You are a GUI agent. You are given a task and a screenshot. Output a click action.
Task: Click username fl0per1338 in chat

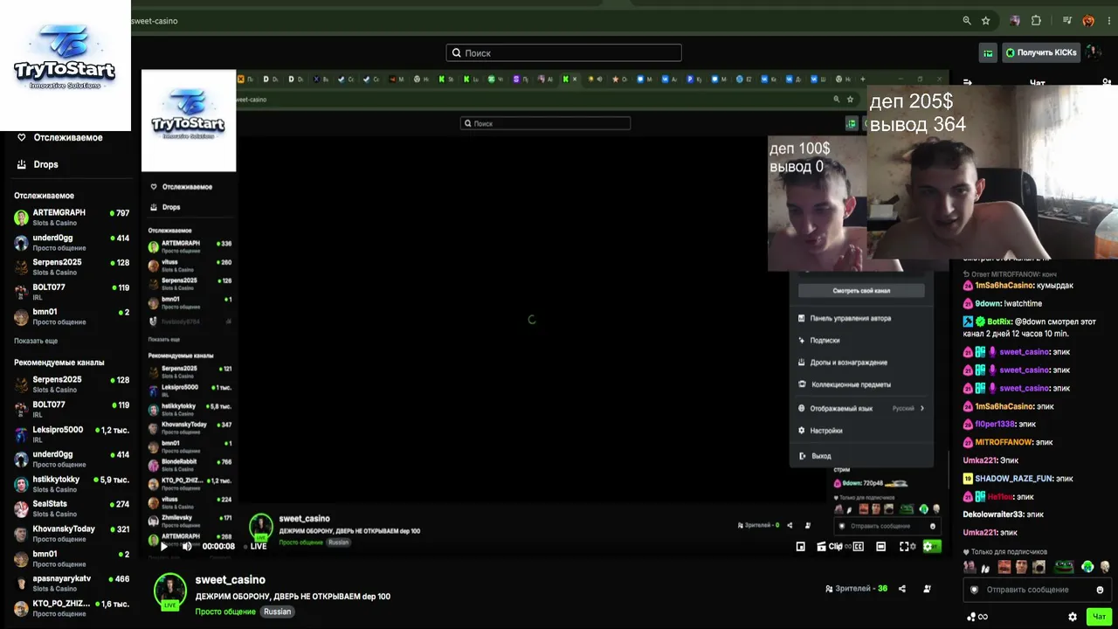point(995,425)
